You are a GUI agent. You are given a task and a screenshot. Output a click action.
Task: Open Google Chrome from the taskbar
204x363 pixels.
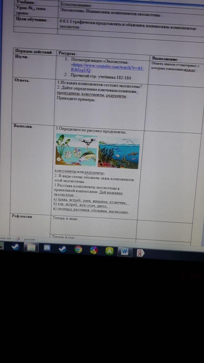tap(78, 249)
